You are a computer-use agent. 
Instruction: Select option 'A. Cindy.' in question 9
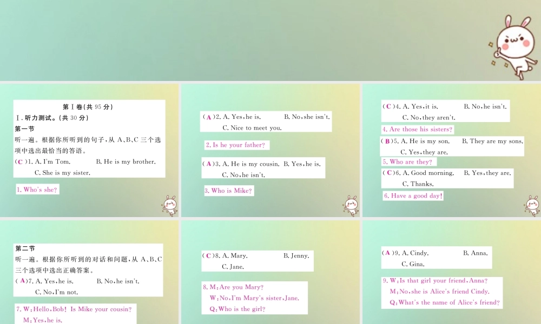point(415,253)
